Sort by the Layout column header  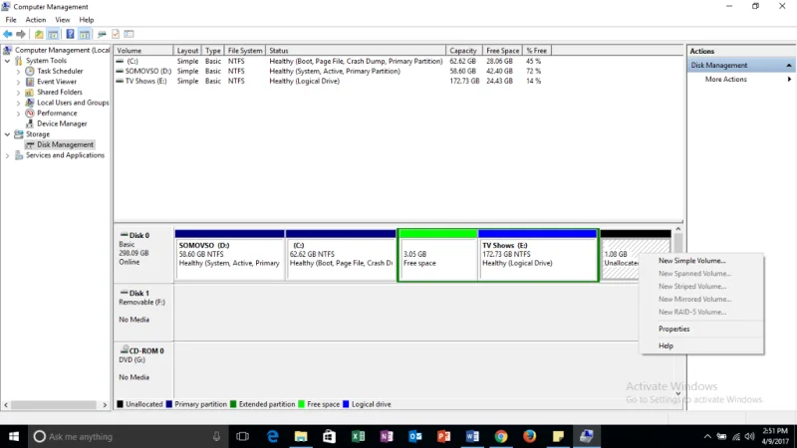click(187, 51)
